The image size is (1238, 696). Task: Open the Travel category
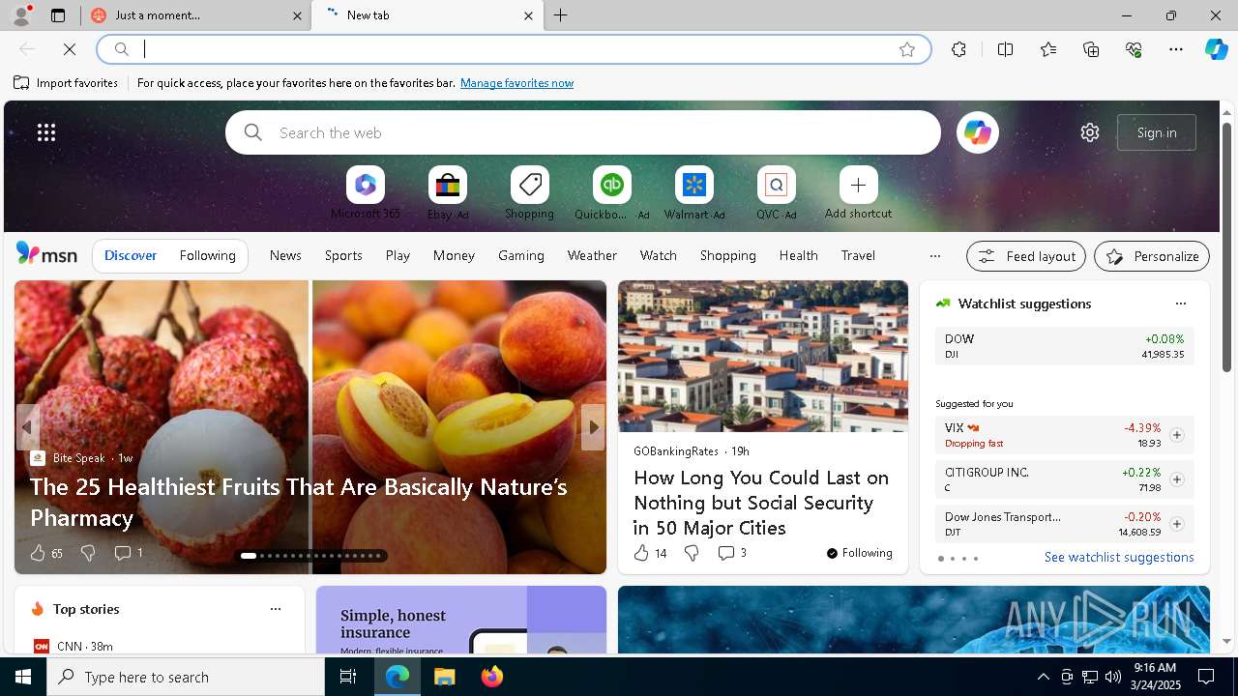(858, 255)
